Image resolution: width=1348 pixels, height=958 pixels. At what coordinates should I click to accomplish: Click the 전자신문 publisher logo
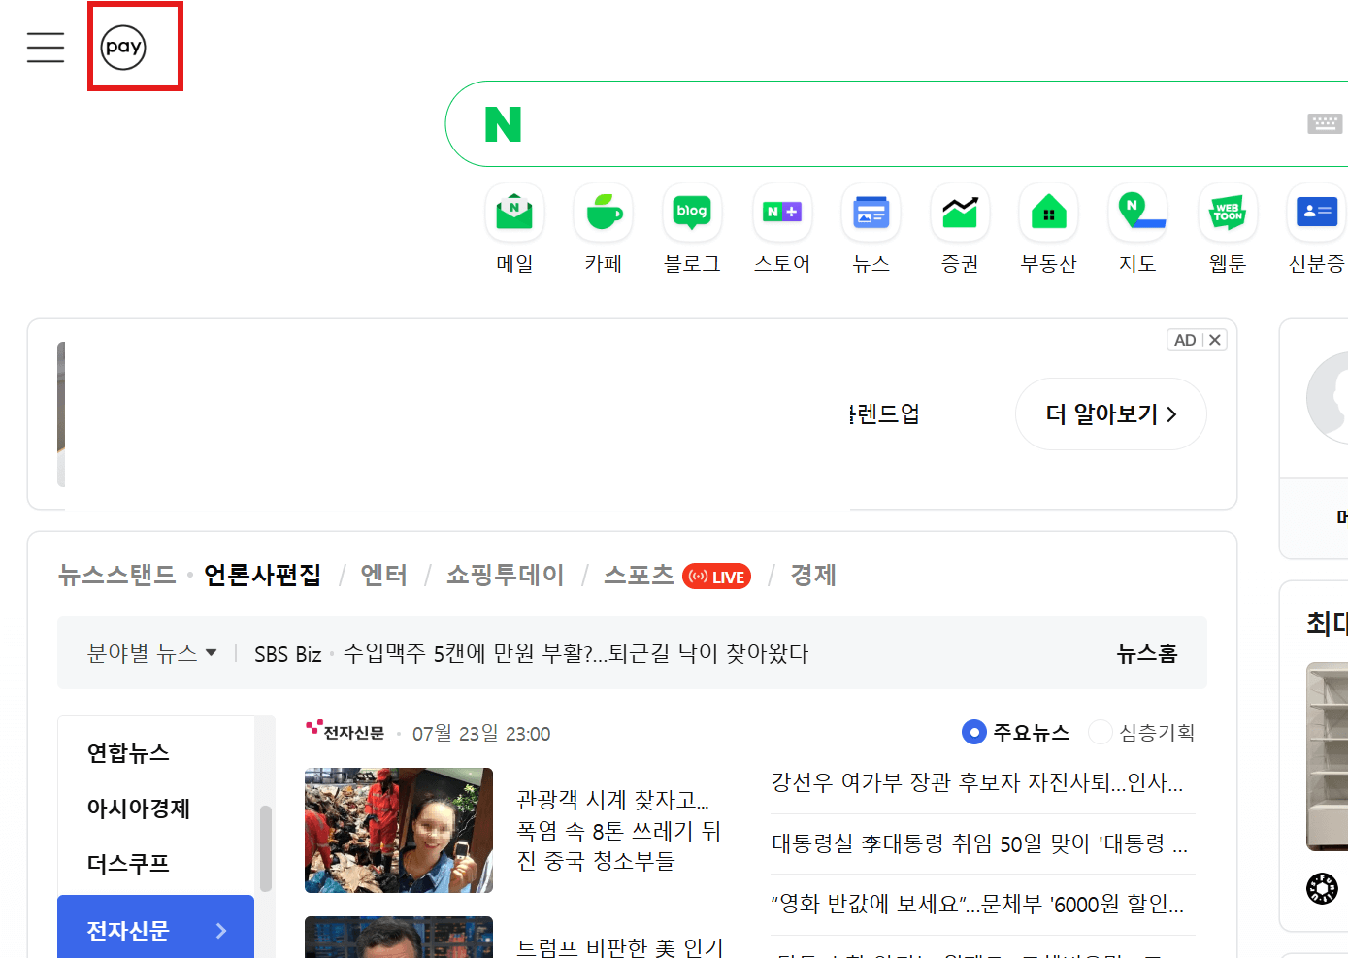click(345, 731)
